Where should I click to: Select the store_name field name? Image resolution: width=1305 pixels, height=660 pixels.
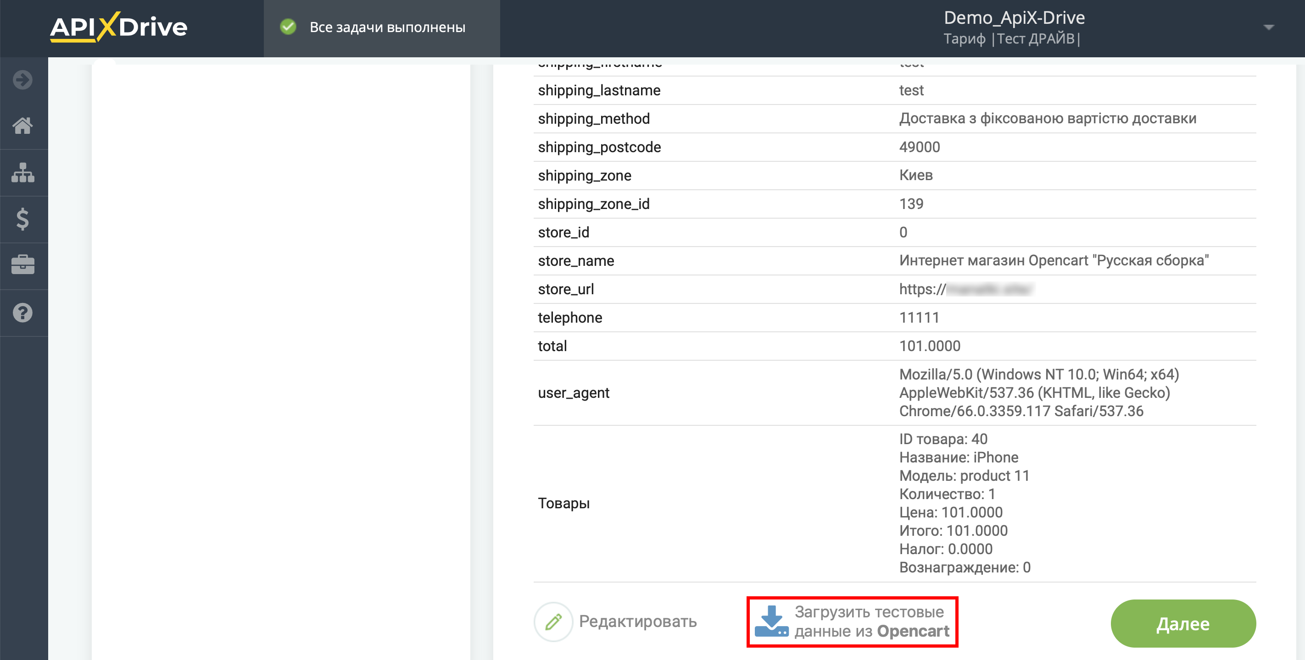576,261
